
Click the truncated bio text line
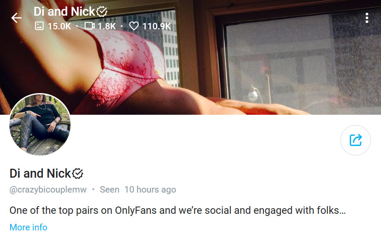tap(178, 210)
